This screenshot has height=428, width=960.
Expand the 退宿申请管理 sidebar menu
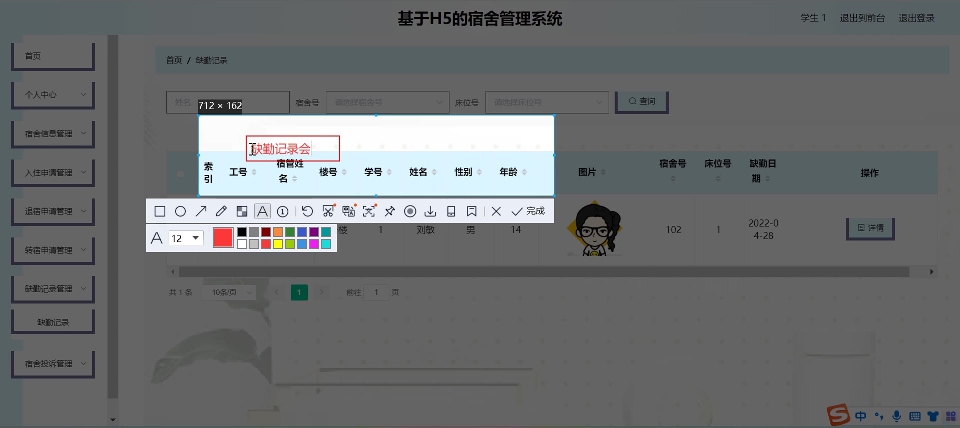coord(53,211)
